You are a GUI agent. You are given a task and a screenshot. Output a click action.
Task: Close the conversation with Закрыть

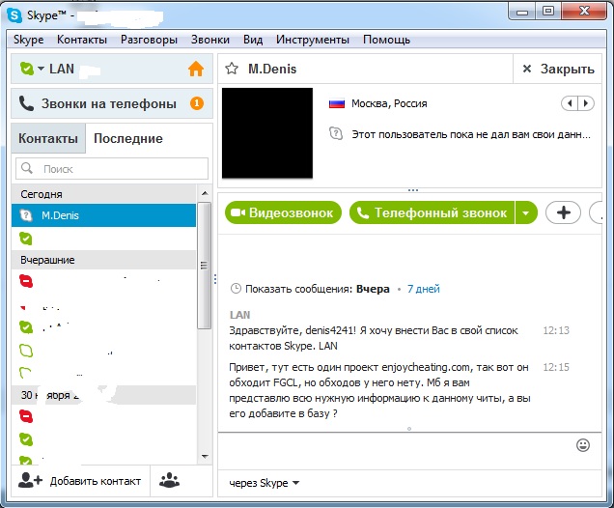558,69
